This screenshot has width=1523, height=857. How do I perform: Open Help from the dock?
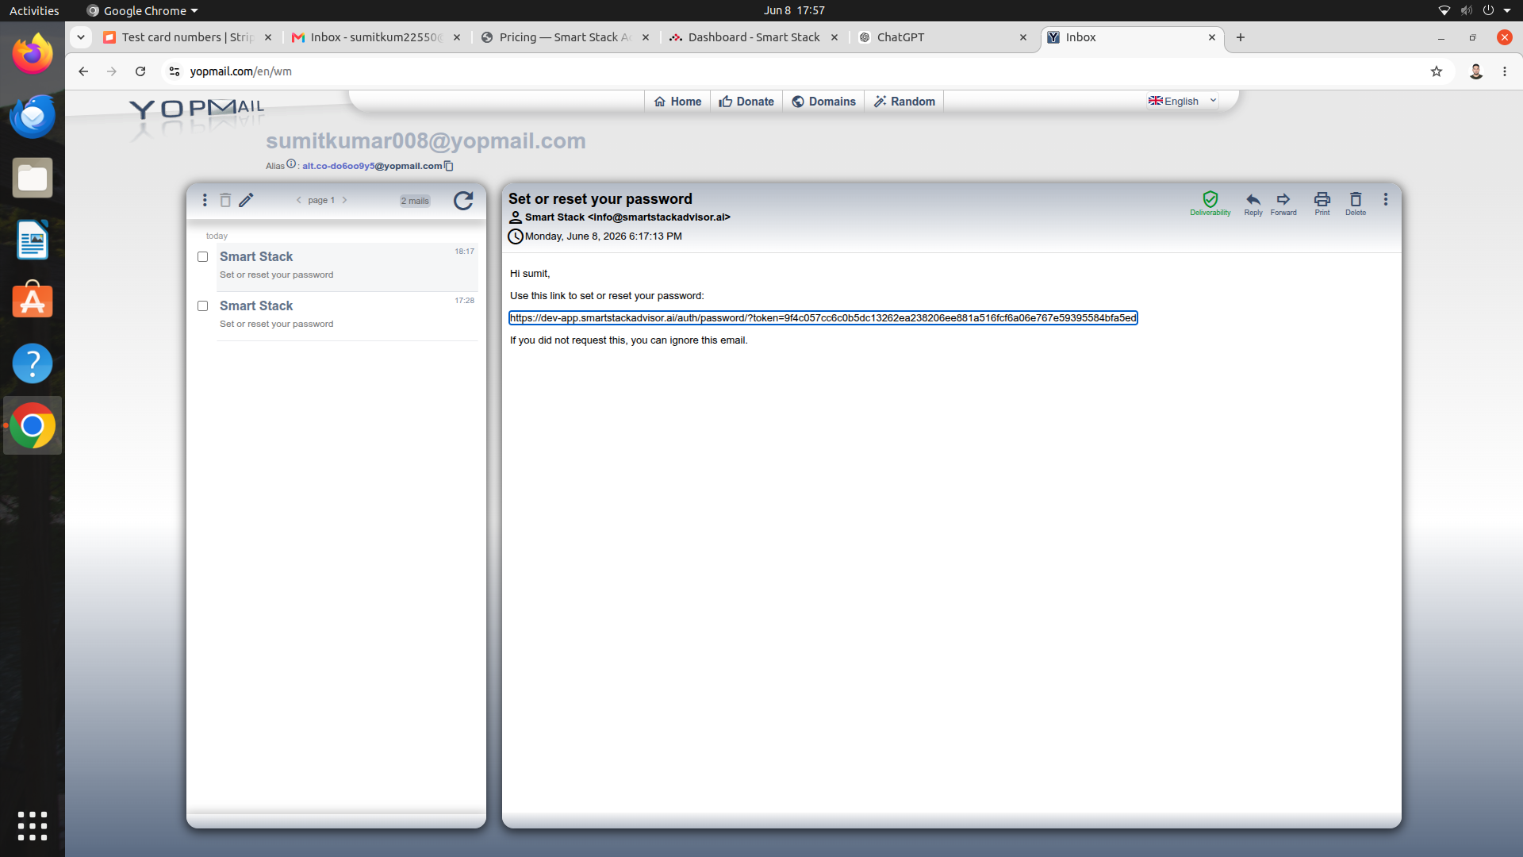point(33,363)
